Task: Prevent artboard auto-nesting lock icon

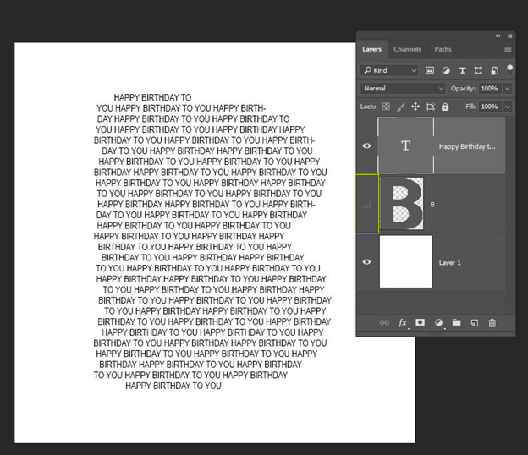Action: click(x=431, y=107)
